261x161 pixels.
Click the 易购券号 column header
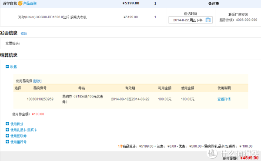tap(40, 88)
